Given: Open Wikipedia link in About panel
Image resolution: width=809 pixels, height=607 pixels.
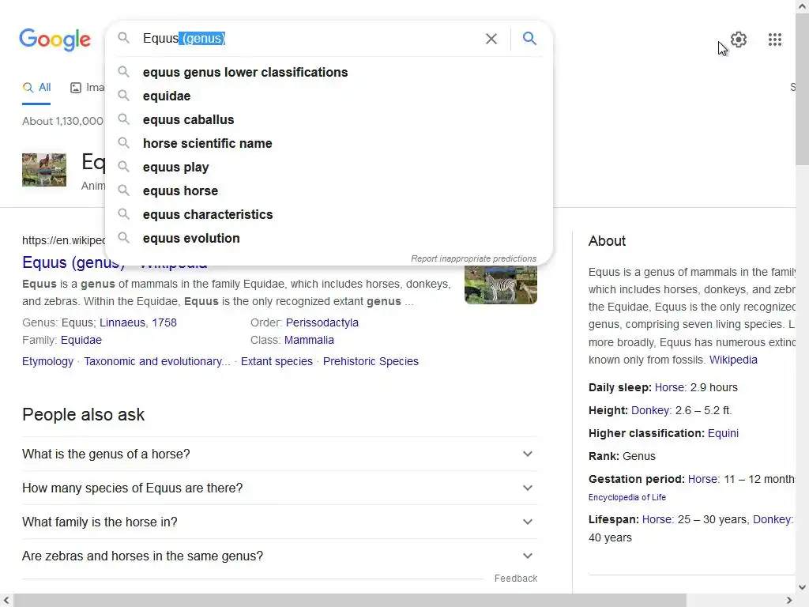Looking at the screenshot, I should tap(733, 360).
